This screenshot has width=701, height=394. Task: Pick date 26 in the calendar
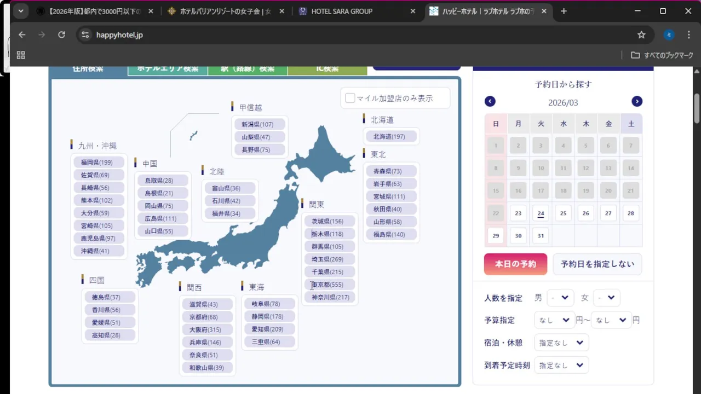click(586, 213)
